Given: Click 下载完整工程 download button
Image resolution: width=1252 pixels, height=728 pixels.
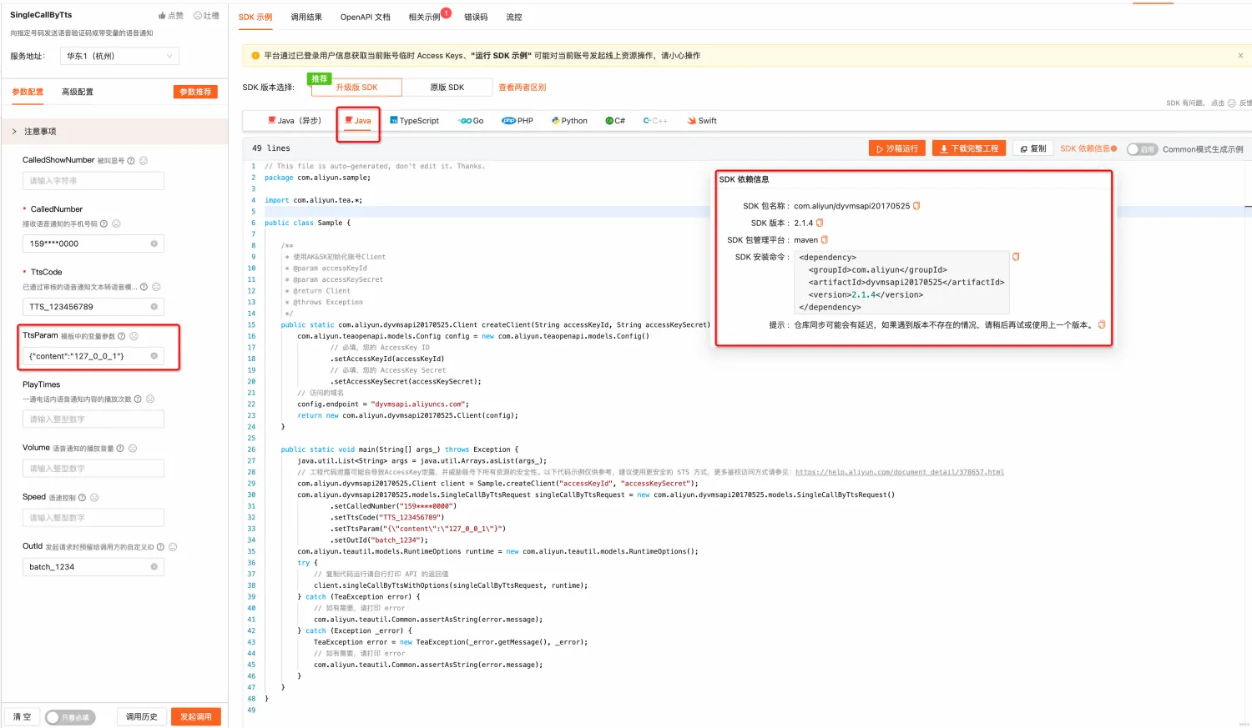Looking at the screenshot, I should point(969,148).
